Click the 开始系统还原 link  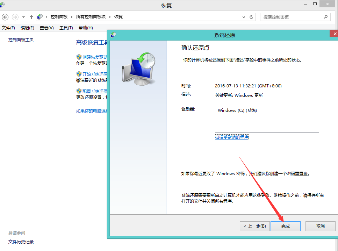(x=95, y=74)
